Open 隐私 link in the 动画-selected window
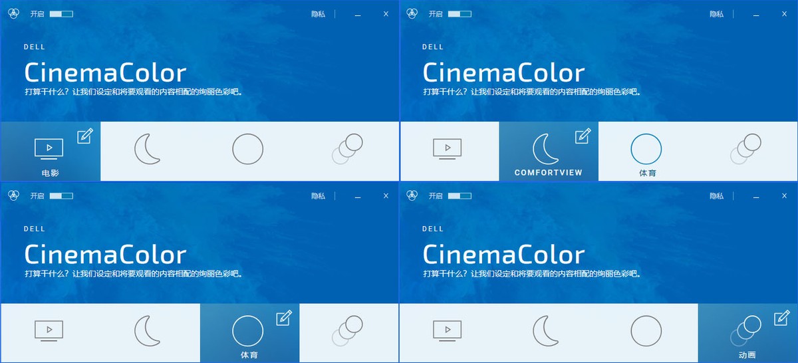The image size is (798, 363). pos(716,196)
